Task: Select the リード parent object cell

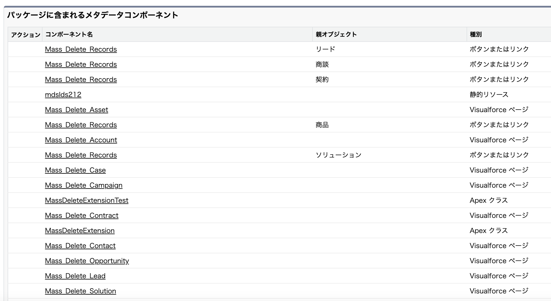Action: tap(325, 49)
